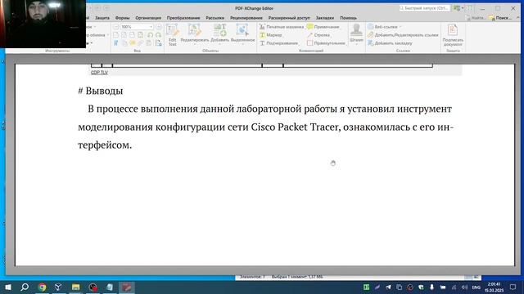Click Cisco Packet Tracer text in document
The height and width of the screenshot is (294, 524).
point(295,127)
